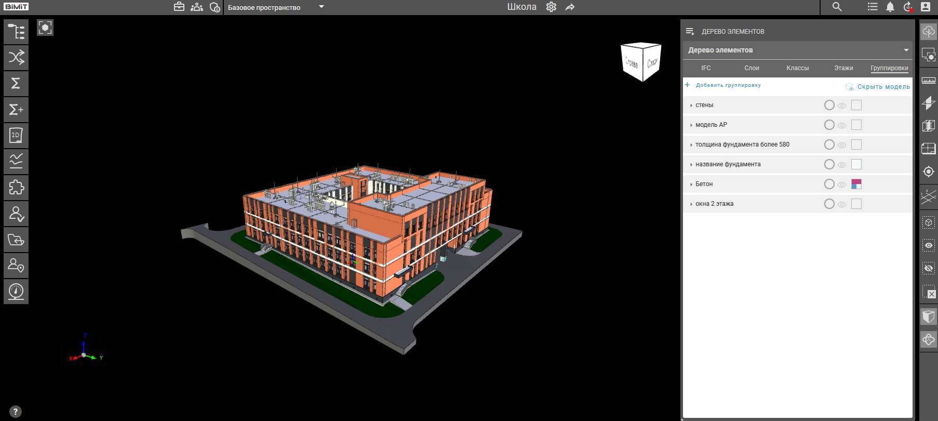Image resolution: width=938 pixels, height=421 pixels.
Task: Open the ruler measurement tool
Action: pyautogui.click(x=928, y=80)
